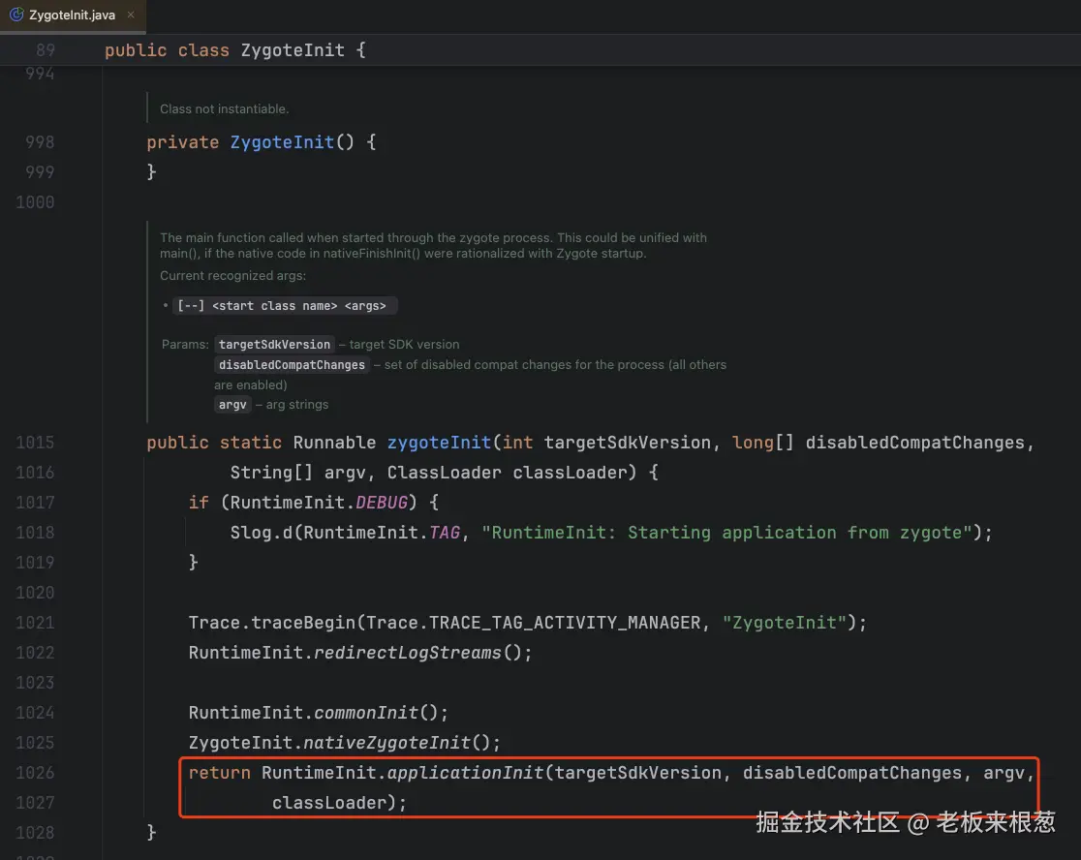The image size is (1081, 860).
Task: Click line number 1022 in gutter
Action: point(35,653)
